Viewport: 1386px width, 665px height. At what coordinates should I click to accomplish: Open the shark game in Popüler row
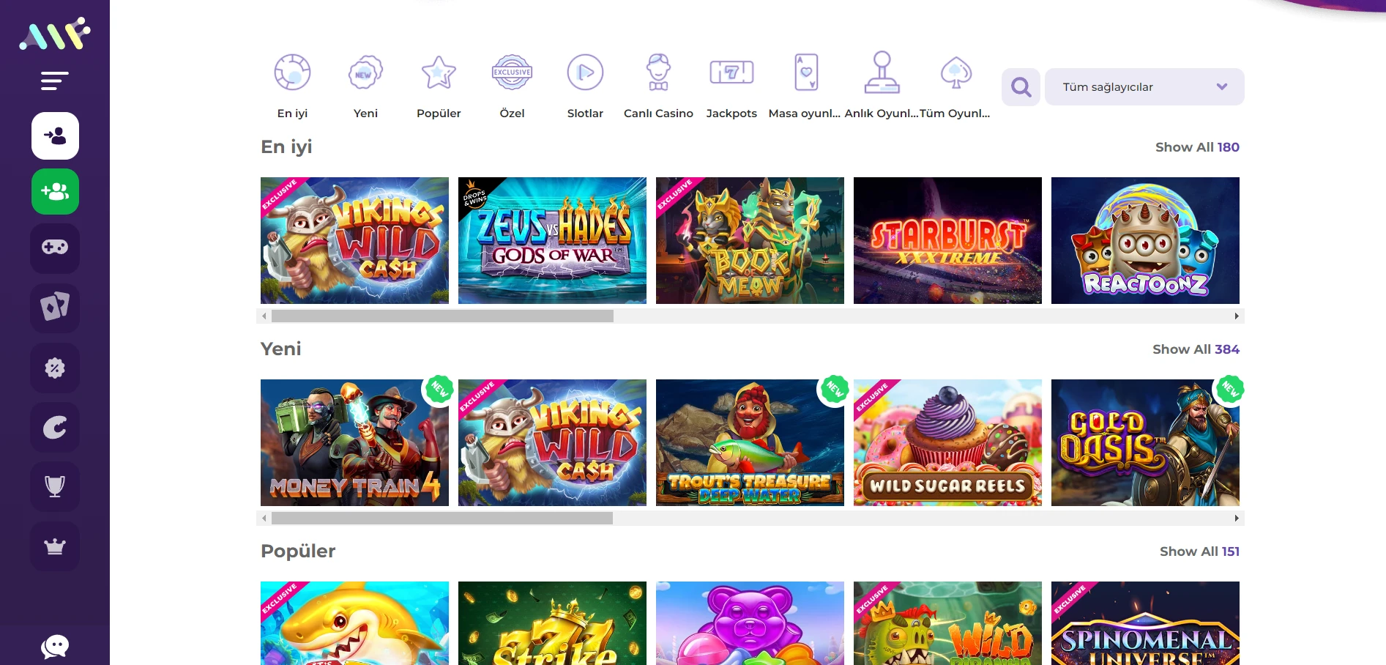point(354,623)
